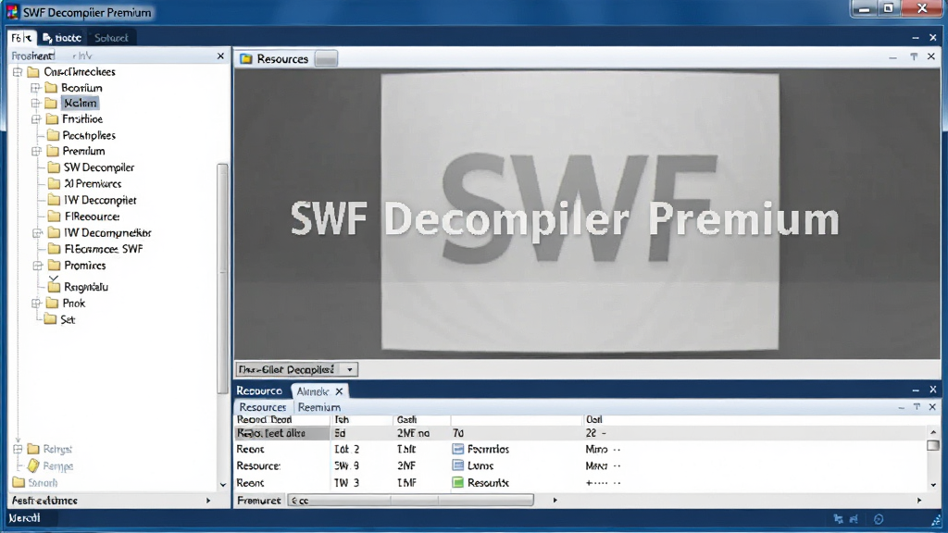
Task: Expand the Promires folder node
Action: (x=37, y=266)
